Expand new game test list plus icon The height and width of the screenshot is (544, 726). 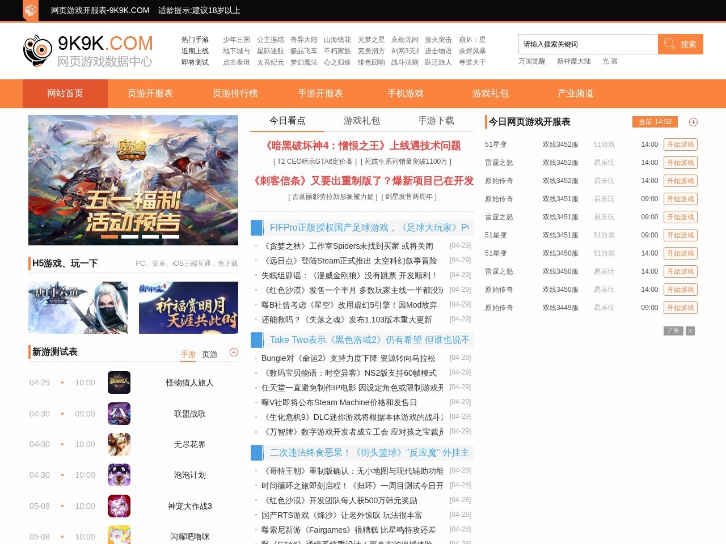(234, 352)
